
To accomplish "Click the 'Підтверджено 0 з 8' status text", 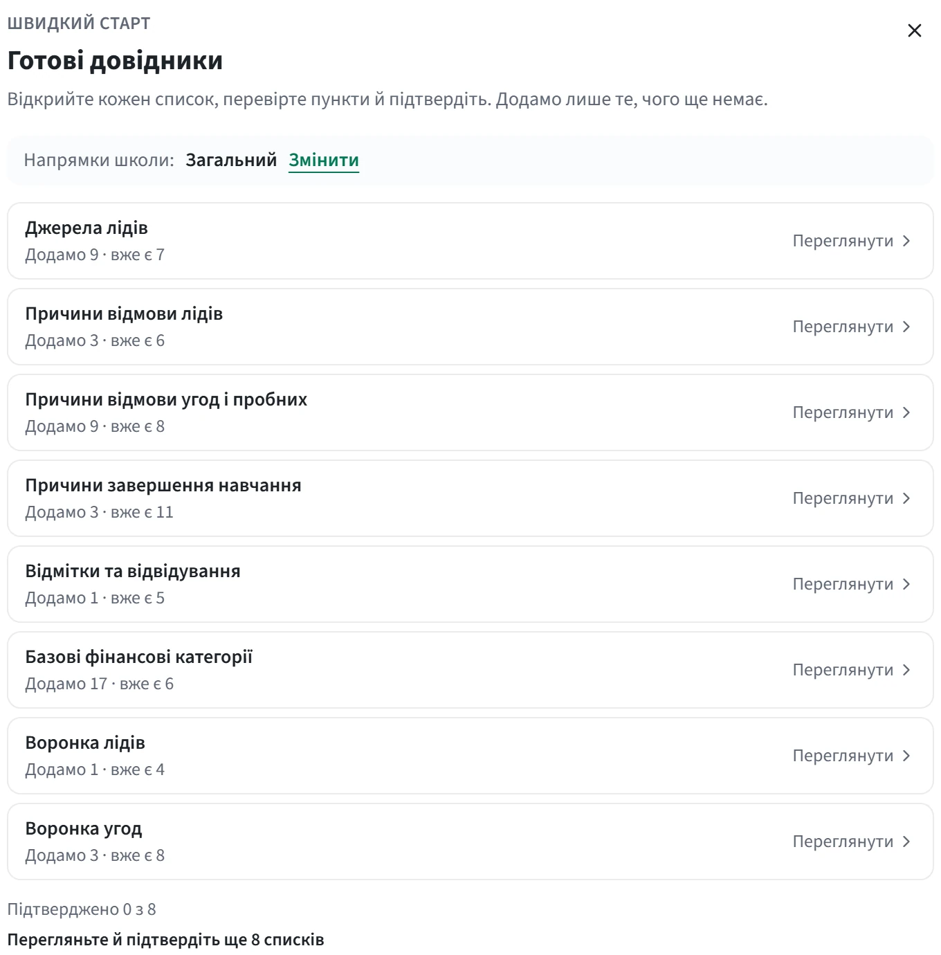I will click(x=82, y=909).
